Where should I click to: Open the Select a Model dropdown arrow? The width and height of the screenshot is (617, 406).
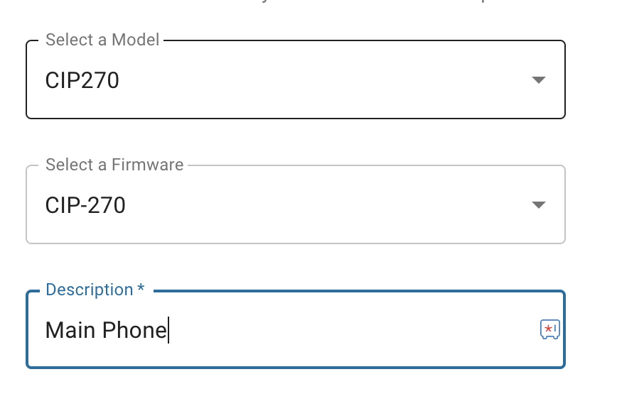pos(538,79)
